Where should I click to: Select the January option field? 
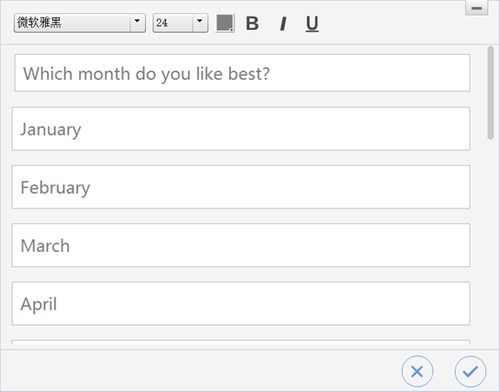coord(241,129)
